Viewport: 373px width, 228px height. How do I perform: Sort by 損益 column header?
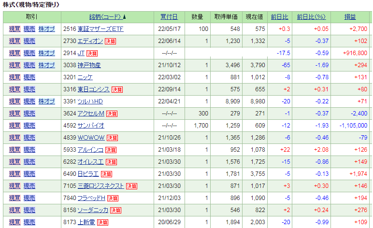[350, 17]
